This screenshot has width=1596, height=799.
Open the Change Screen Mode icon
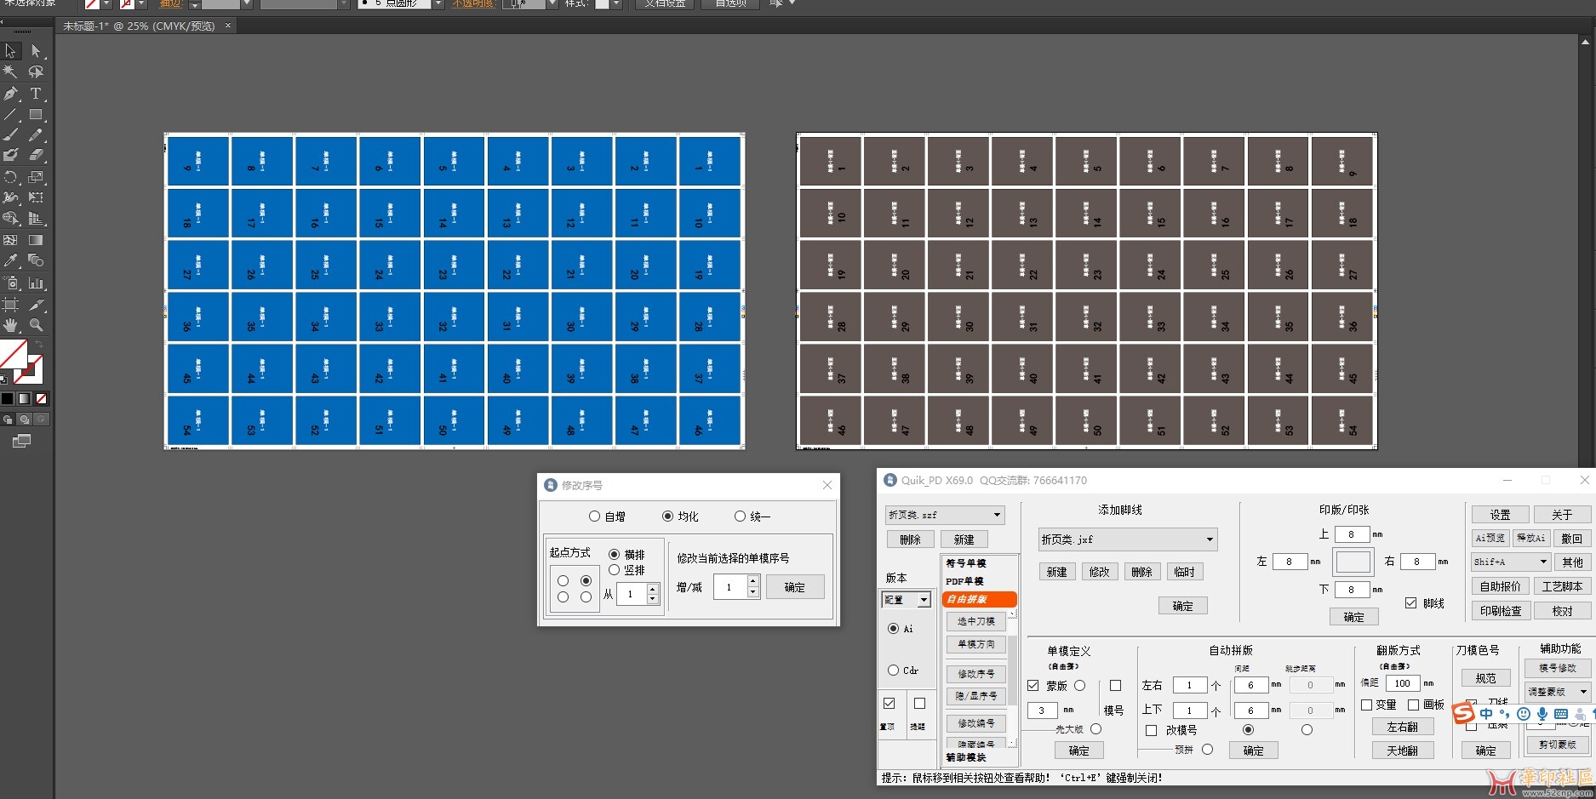(21, 441)
